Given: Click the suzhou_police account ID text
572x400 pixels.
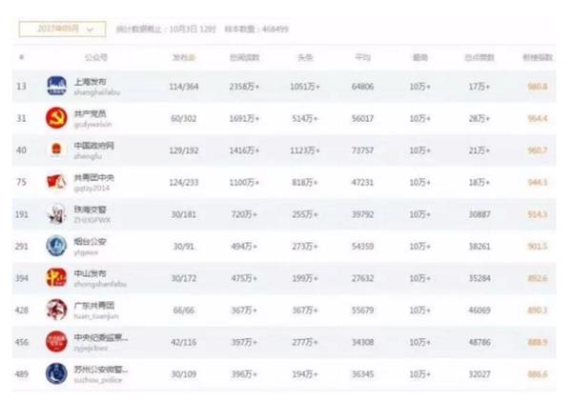Looking at the screenshot, I should click(x=98, y=380).
